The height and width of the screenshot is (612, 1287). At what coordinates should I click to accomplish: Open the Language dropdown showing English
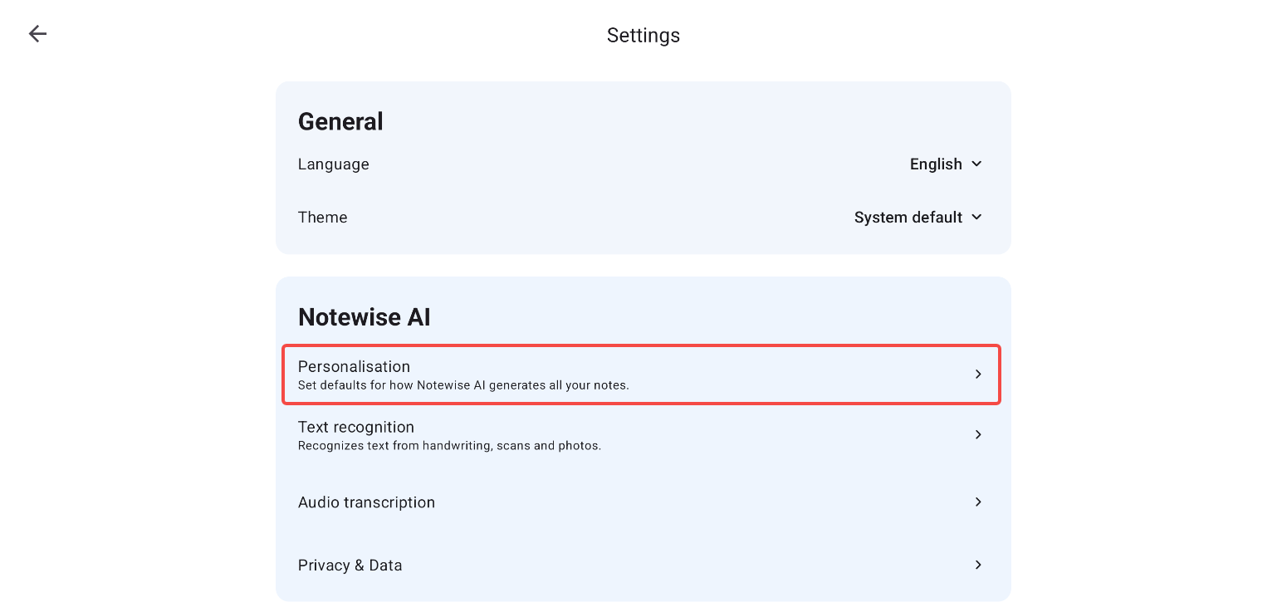tap(946, 164)
